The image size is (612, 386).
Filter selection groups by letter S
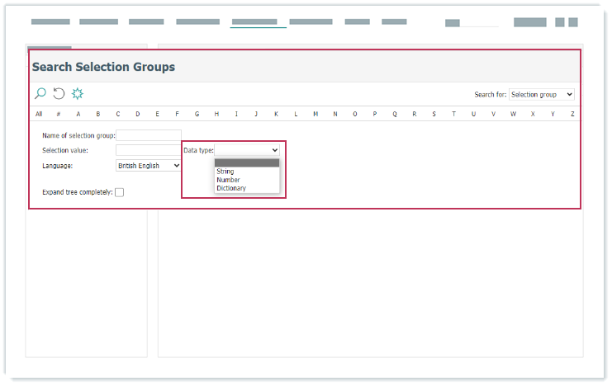(x=434, y=114)
